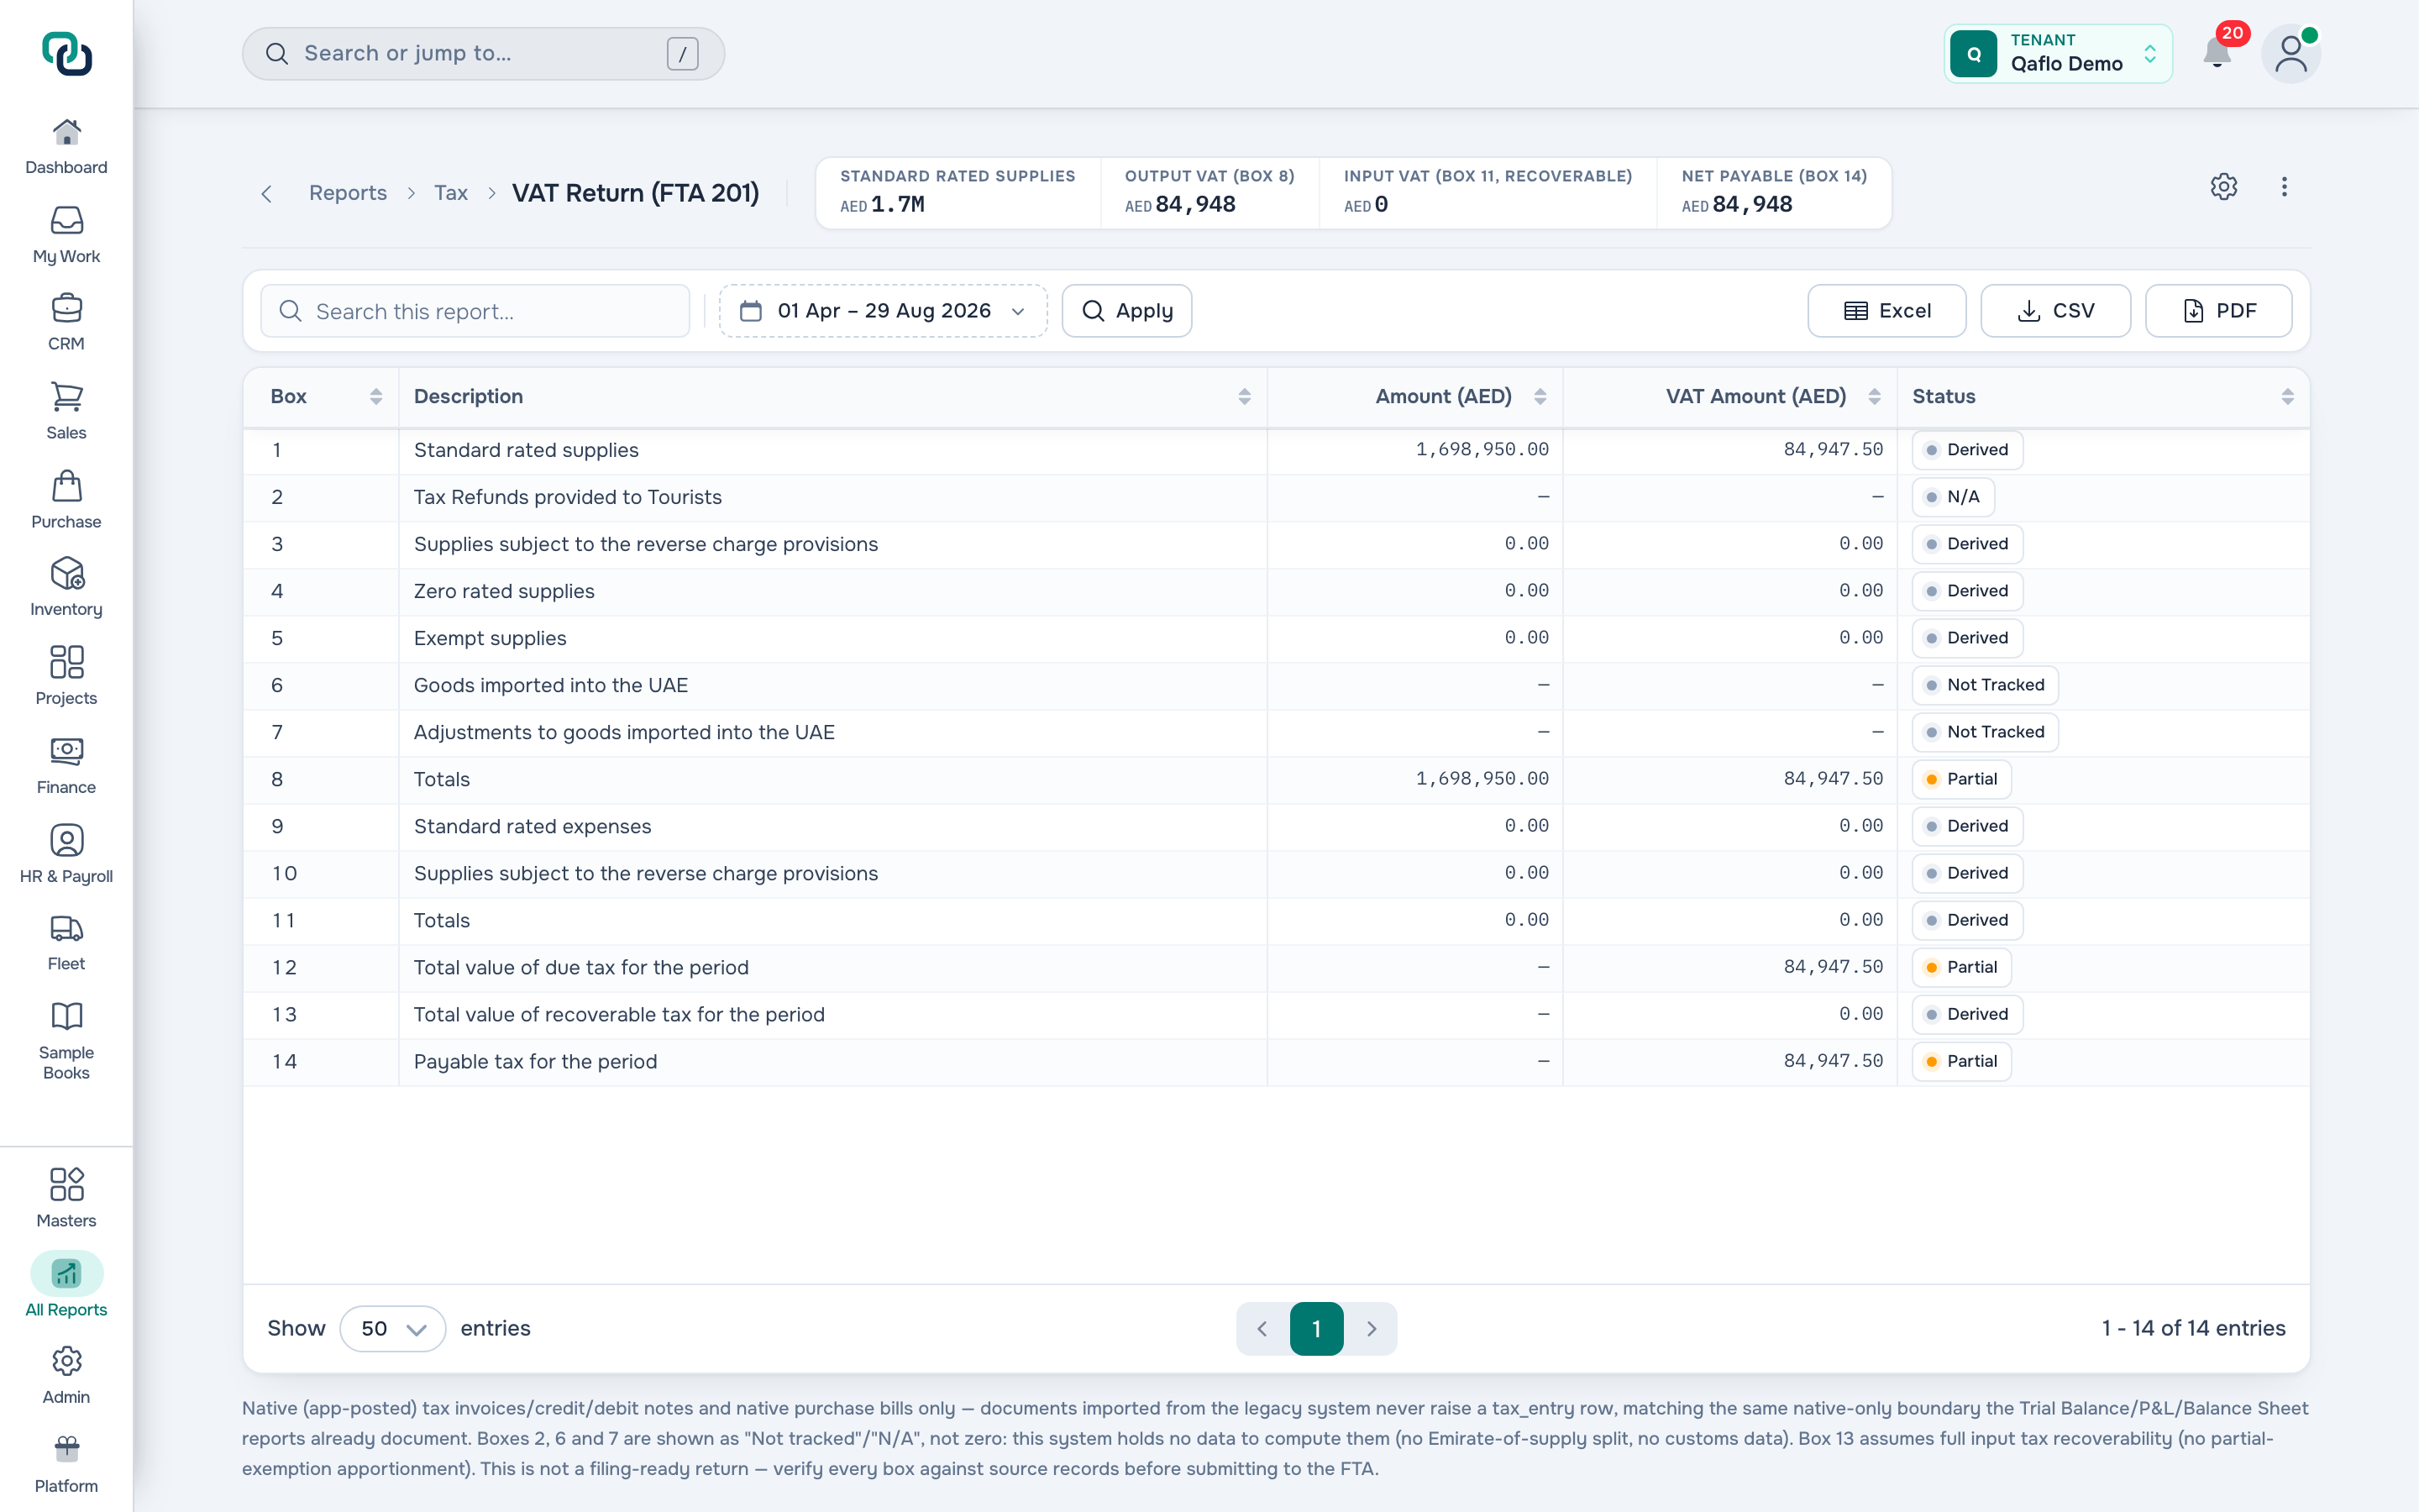This screenshot has width=2419, height=1512.
Task: Click the Partial status badge in box 8
Action: (x=1961, y=779)
